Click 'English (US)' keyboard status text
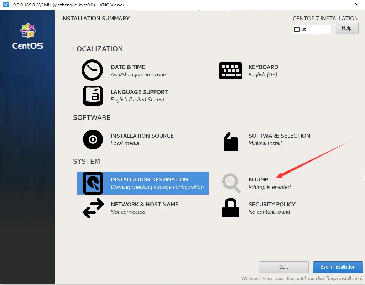365x285 pixels. coord(263,75)
